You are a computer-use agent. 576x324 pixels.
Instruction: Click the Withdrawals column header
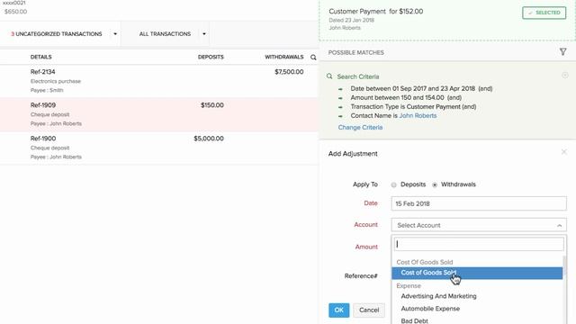(284, 57)
